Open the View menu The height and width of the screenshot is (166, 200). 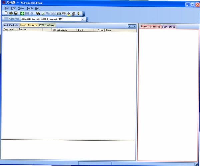pyautogui.click(x=21, y=8)
